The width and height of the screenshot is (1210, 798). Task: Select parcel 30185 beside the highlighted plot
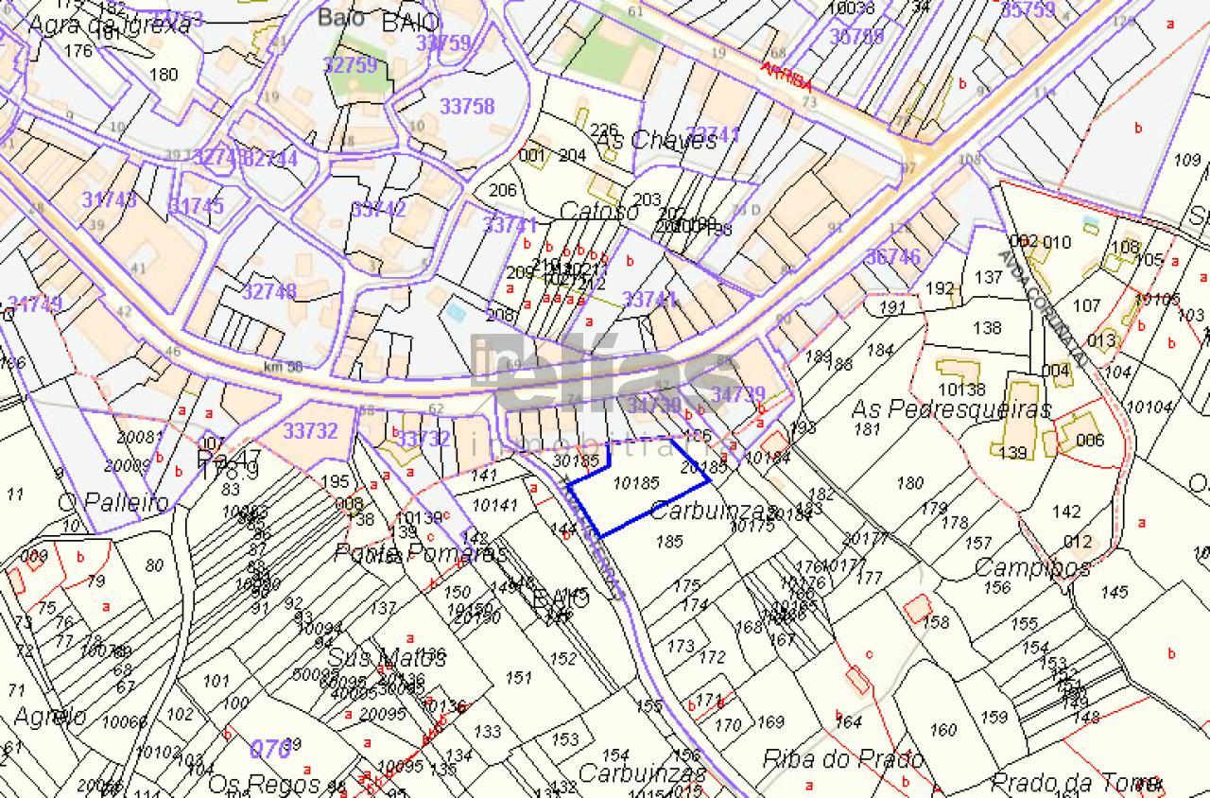pos(576,461)
